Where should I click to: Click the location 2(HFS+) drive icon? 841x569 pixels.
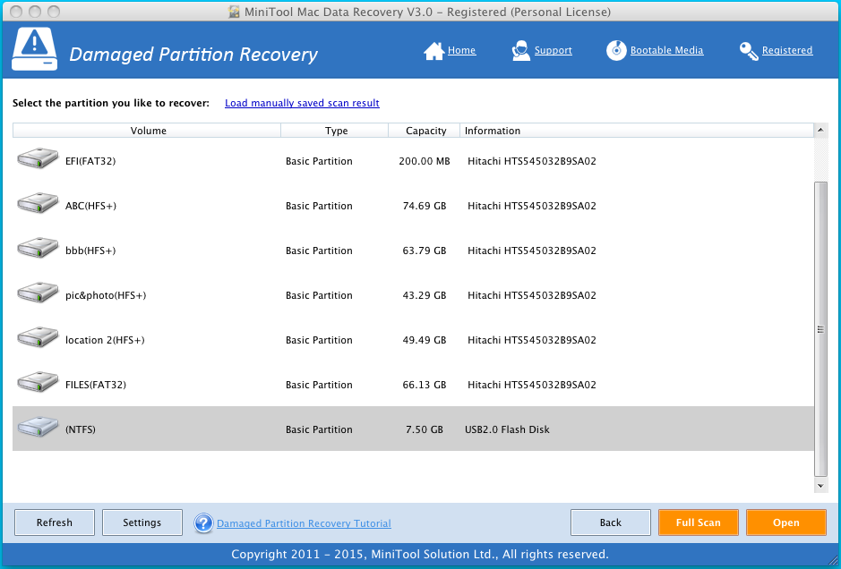[x=38, y=337]
